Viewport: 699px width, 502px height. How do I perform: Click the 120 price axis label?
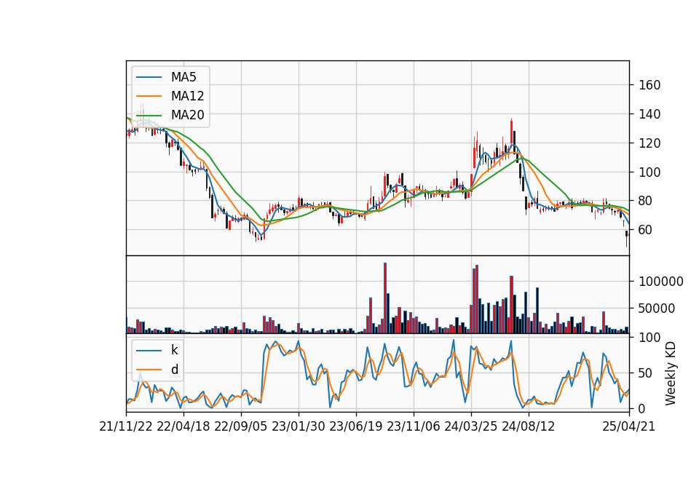point(649,143)
